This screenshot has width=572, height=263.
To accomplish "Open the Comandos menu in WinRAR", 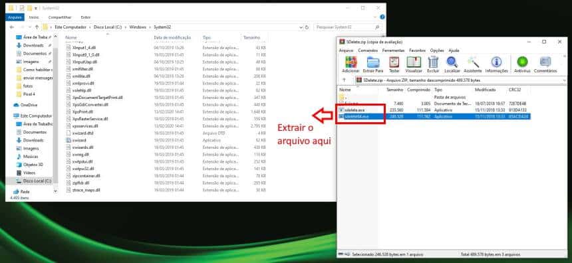I will pos(368,50).
